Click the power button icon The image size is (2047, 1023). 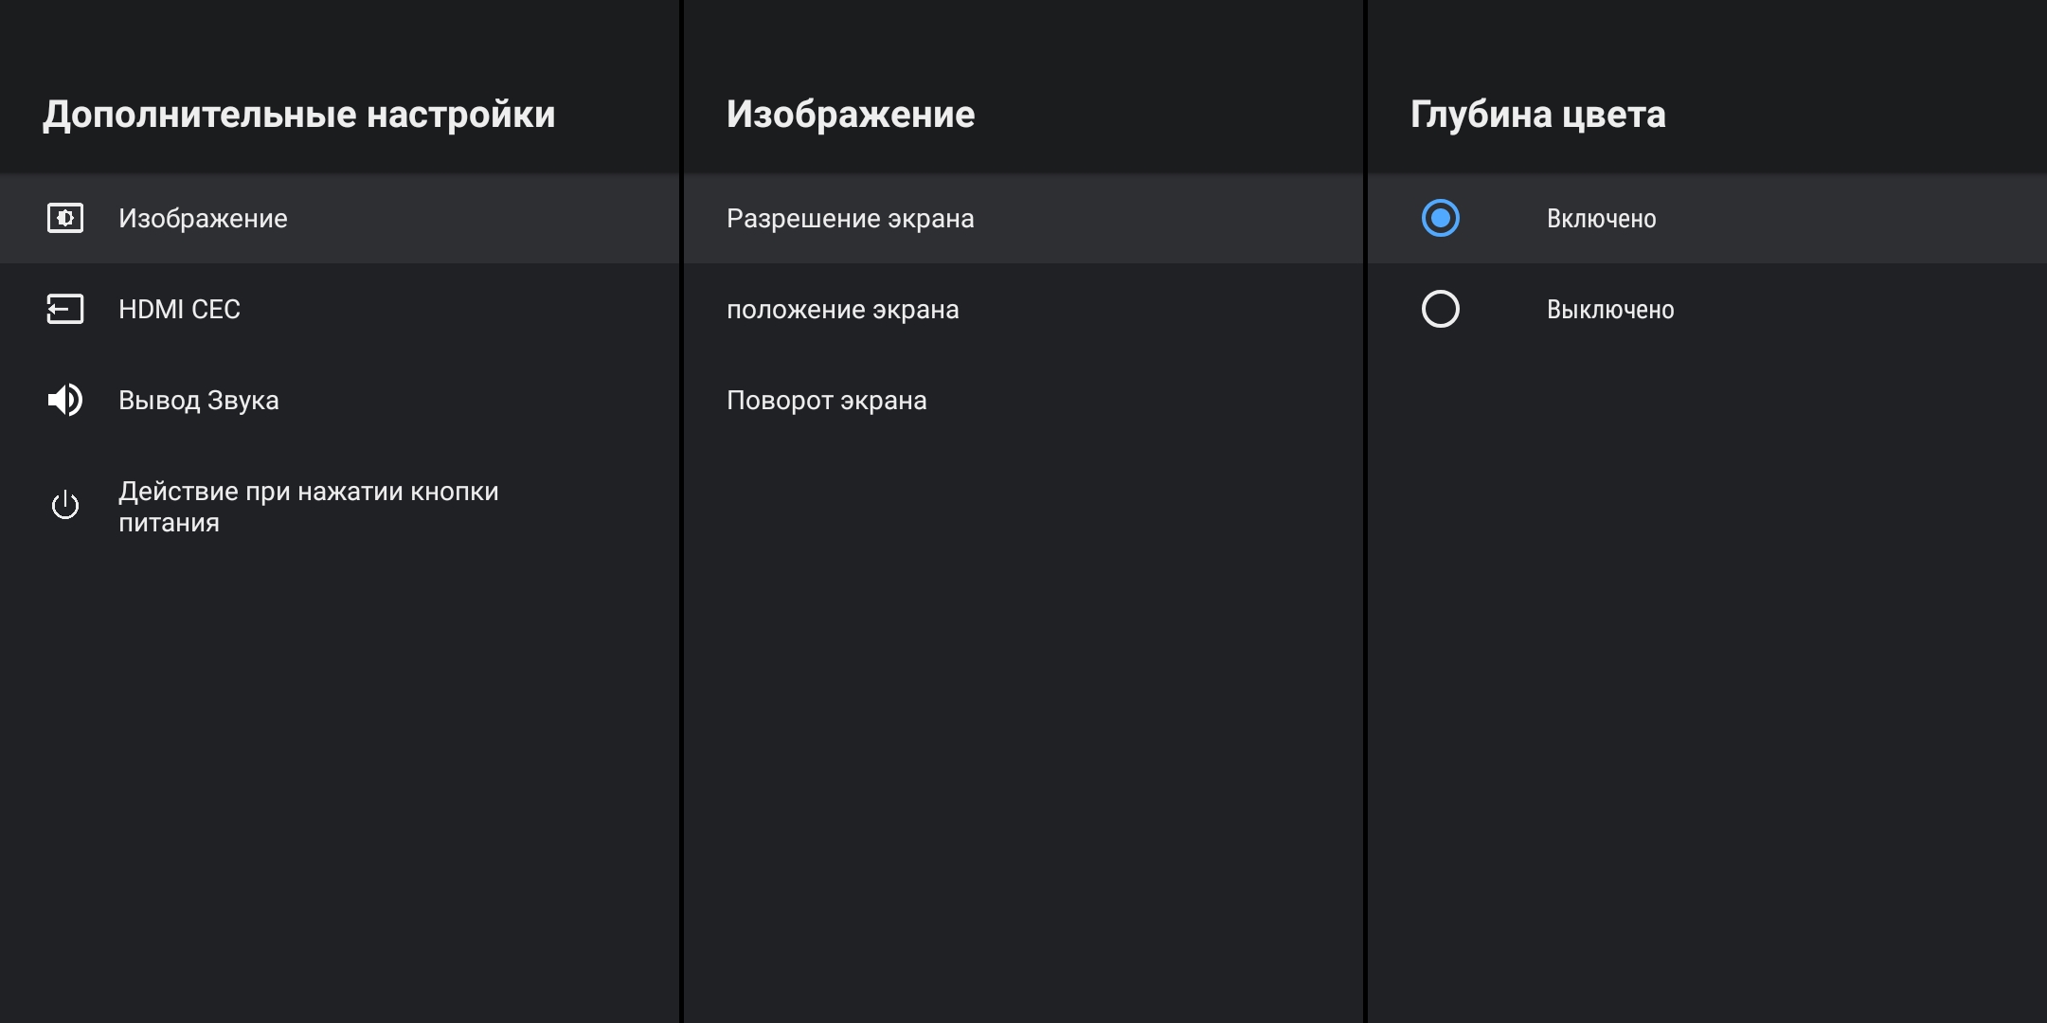click(65, 506)
